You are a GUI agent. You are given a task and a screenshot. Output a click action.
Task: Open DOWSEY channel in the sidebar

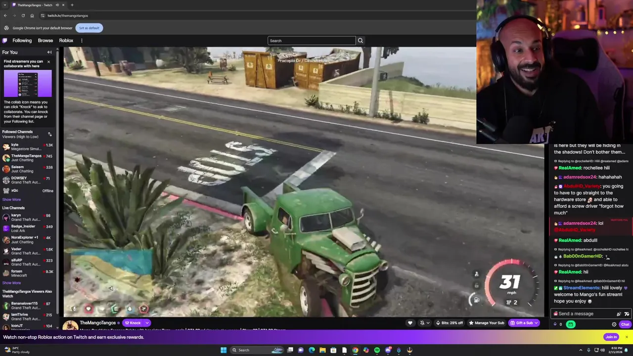click(x=27, y=180)
